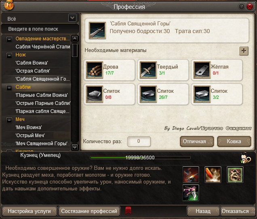
Task: Click the Слиток 0/8 ingot icon
Action: tap(95, 94)
